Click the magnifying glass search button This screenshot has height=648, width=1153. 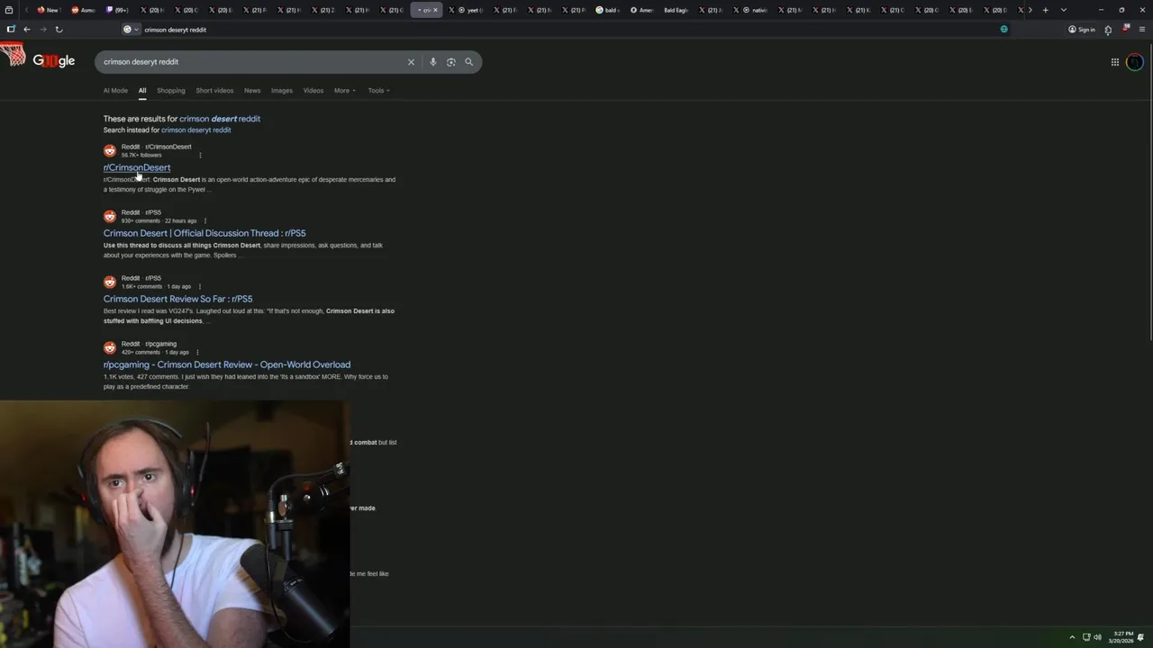coord(468,62)
